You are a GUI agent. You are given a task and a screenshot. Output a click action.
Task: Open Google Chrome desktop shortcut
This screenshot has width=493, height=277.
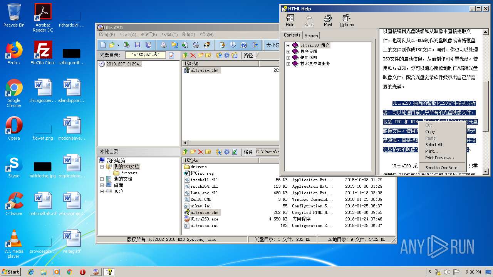(14, 93)
